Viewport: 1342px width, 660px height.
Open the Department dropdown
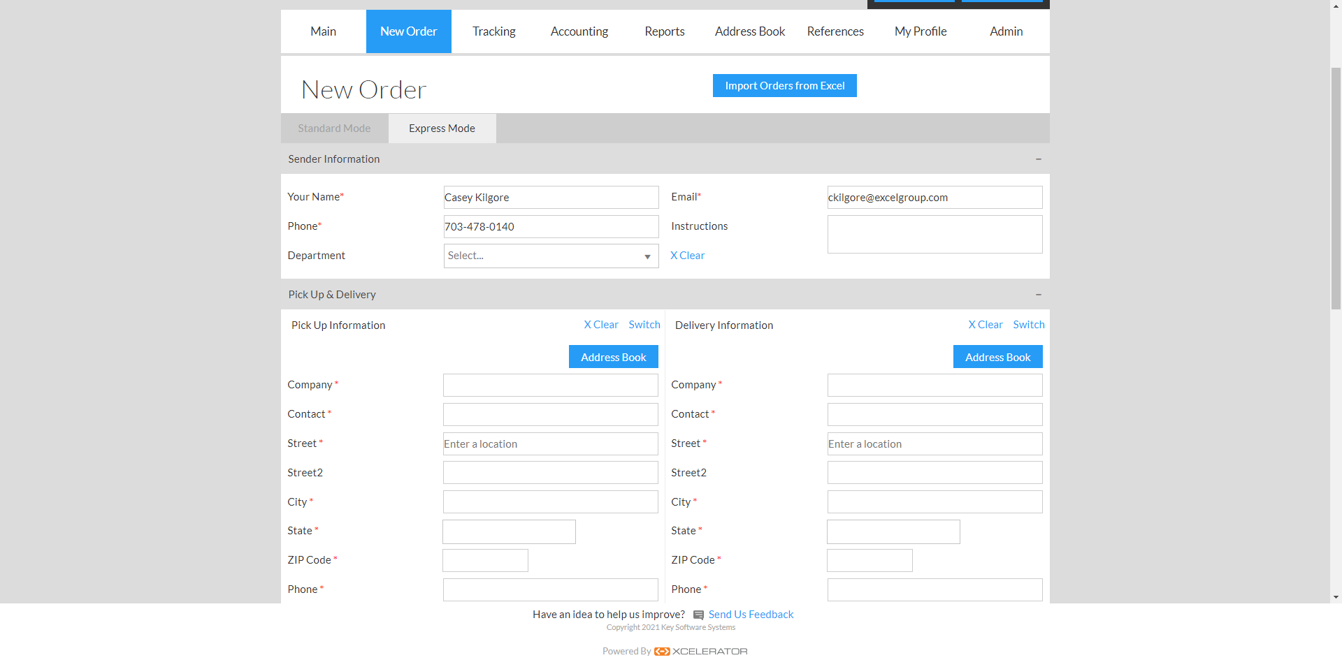click(551, 256)
